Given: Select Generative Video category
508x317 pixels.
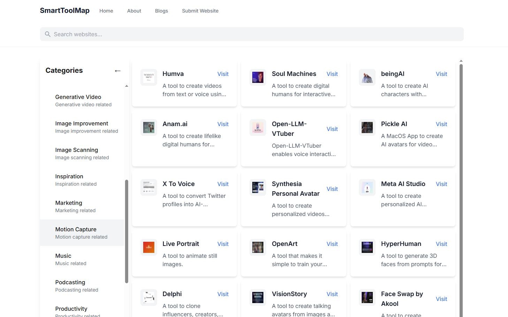Looking at the screenshot, I should (x=82, y=100).
